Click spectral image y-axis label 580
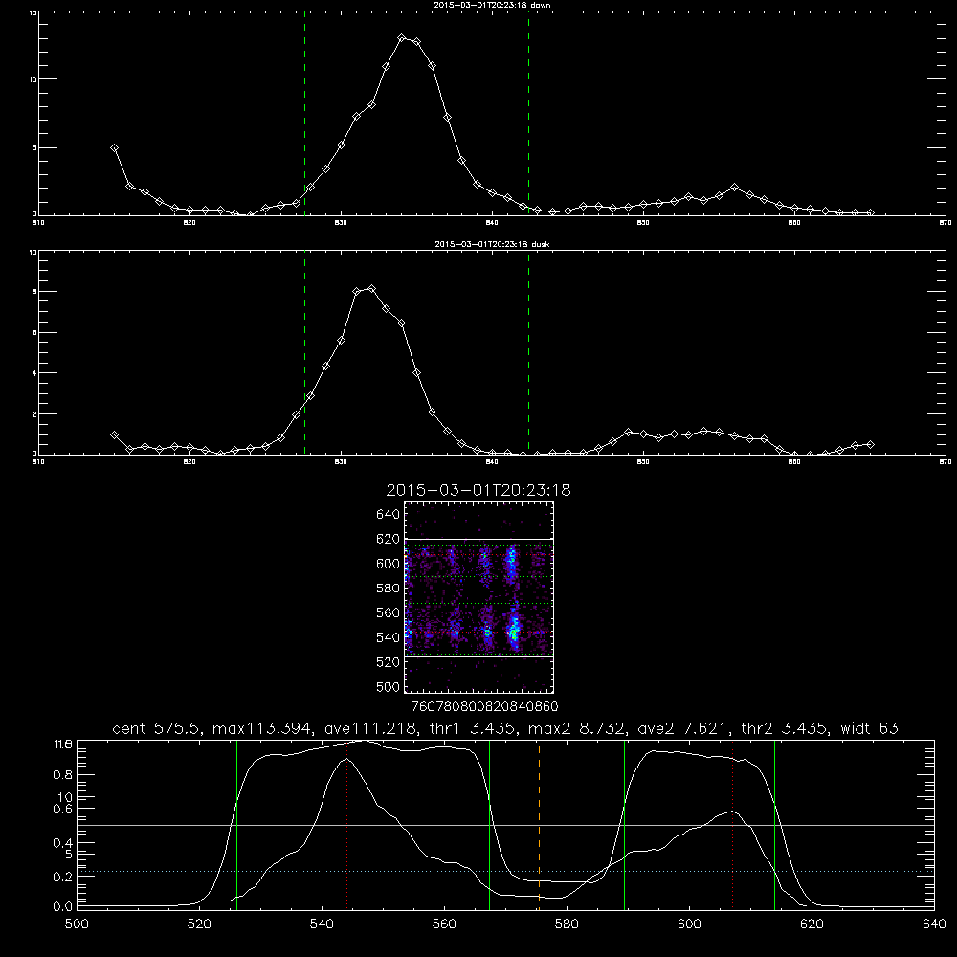This screenshot has height=957, width=957. (388, 589)
